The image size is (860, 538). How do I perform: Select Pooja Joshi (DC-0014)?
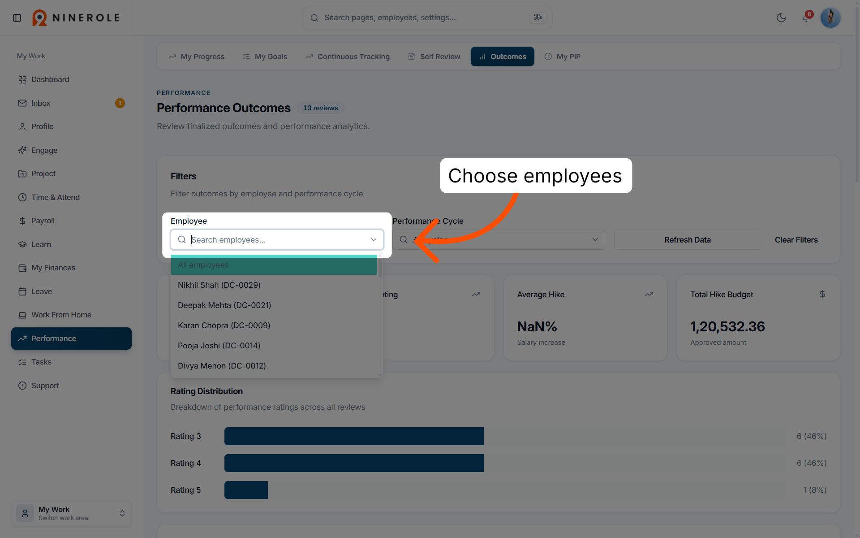(274, 346)
